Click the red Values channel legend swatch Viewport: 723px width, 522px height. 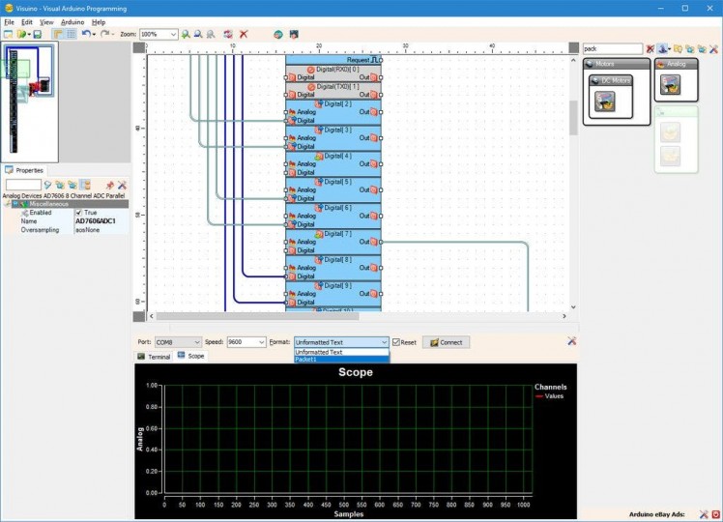pyautogui.click(x=538, y=395)
